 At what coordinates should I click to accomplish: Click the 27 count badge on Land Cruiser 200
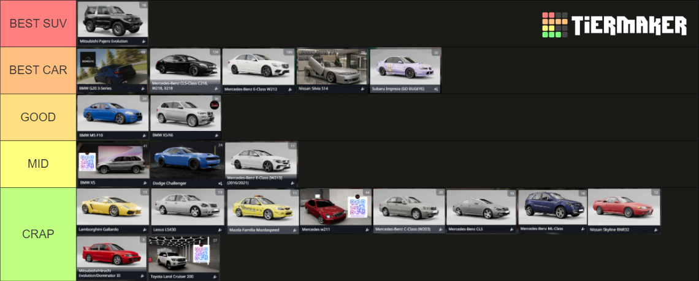(x=215, y=240)
